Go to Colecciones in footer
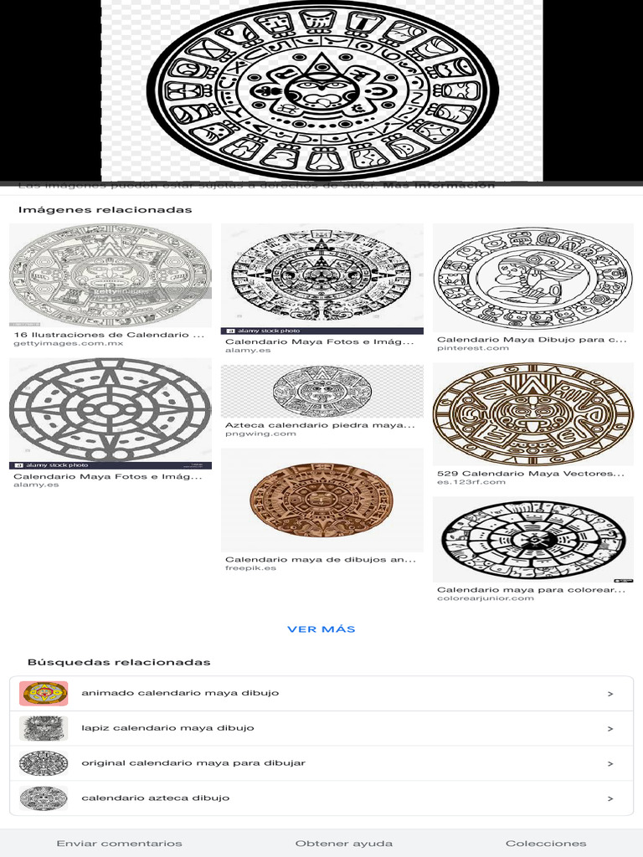Screen dimensions: 643x857 (546, 844)
